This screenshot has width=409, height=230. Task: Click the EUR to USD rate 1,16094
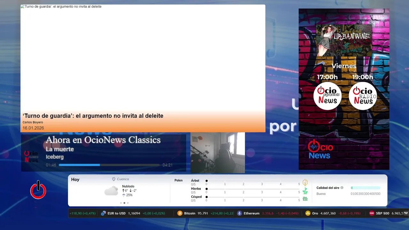(134, 213)
